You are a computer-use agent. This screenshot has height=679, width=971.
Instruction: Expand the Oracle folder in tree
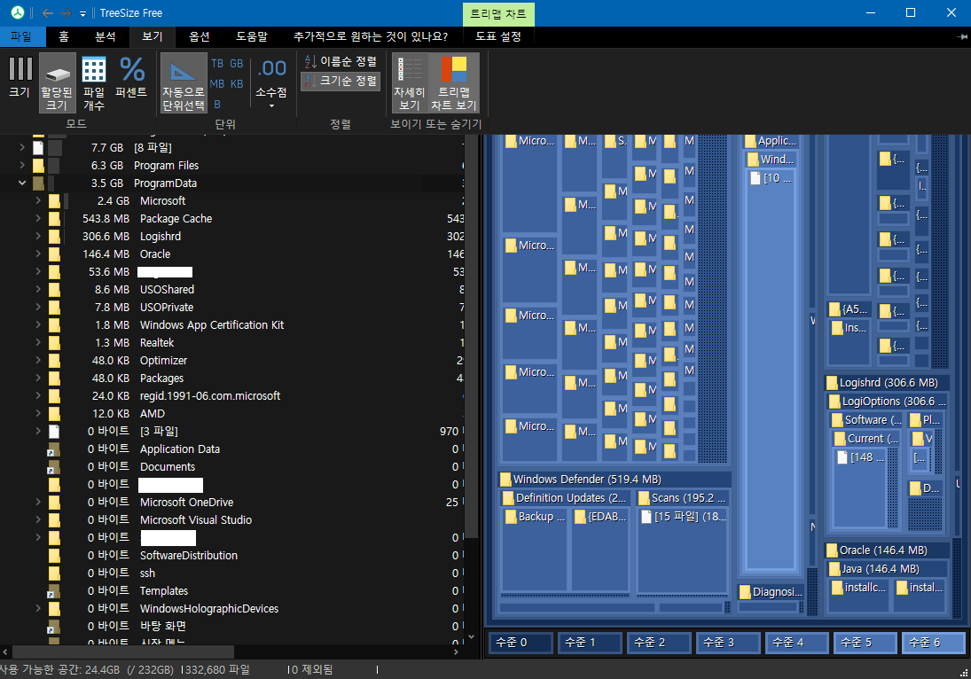pyautogui.click(x=38, y=254)
